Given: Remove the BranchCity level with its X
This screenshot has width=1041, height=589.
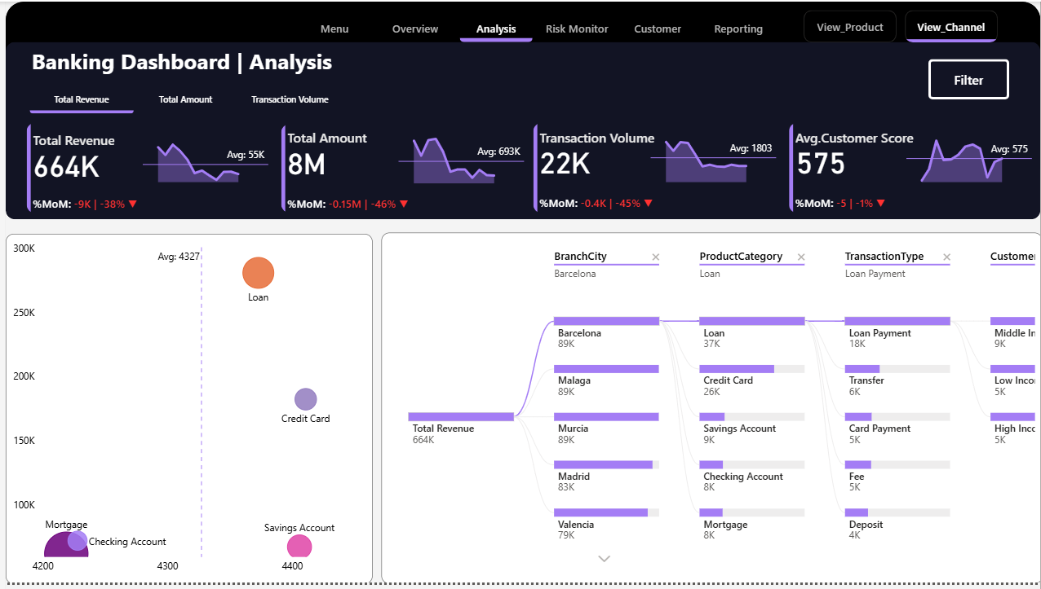Looking at the screenshot, I should tap(655, 257).
